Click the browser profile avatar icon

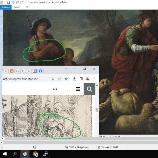[88, 79]
